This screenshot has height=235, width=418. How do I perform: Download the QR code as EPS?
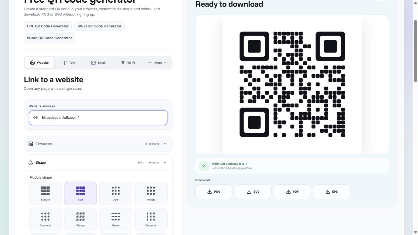pyautogui.click(x=331, y=192)
